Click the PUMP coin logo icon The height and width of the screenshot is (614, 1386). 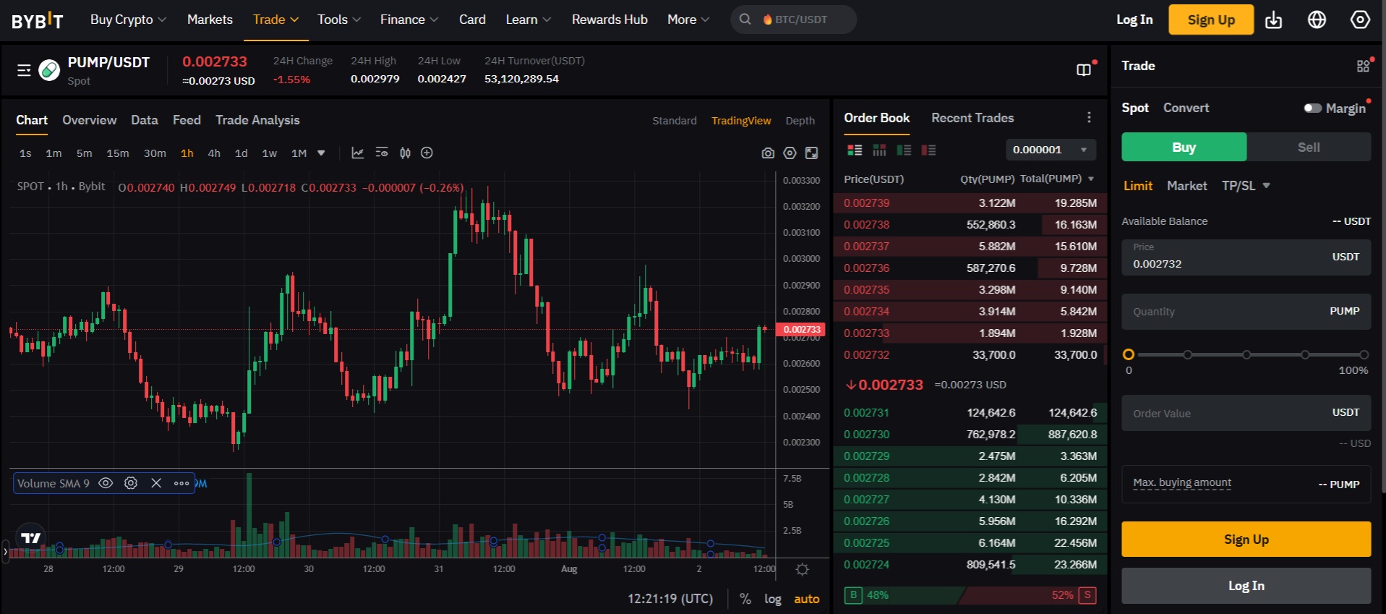click(x=49, y=70)
